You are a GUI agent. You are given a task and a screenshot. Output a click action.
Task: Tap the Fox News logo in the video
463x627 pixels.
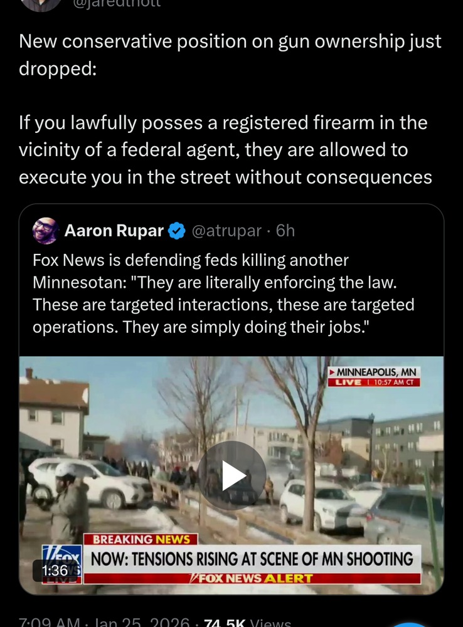point(62,564)
